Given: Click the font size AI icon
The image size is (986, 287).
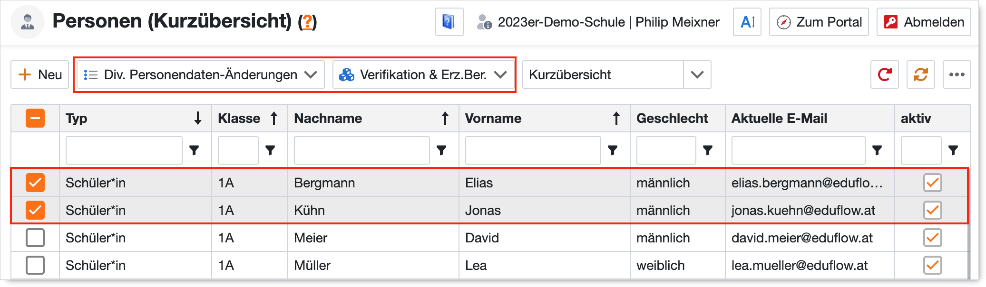Looking at the screenshot, I should 747,22.
